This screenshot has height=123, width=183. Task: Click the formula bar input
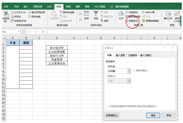114,32
